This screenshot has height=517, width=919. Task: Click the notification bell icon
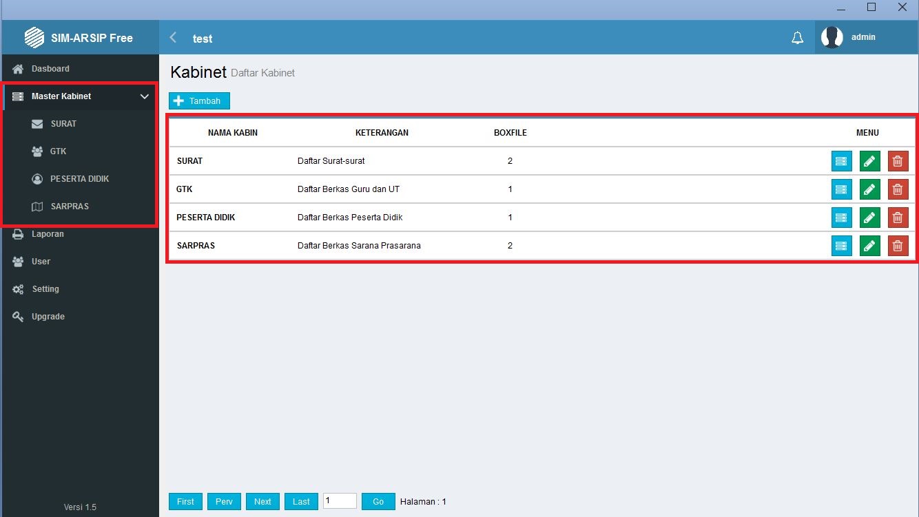coord(797,38)
